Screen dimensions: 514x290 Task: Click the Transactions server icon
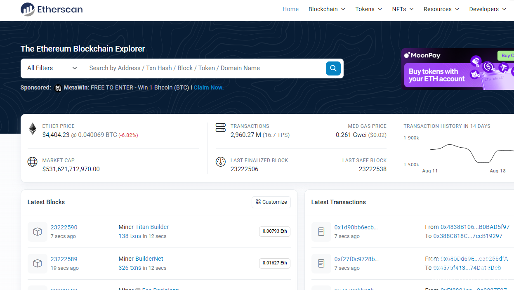point(221,128)
